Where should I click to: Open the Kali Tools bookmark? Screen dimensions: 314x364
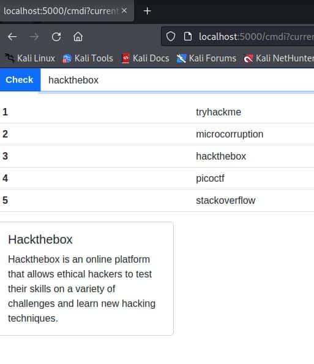coord(88,58)
